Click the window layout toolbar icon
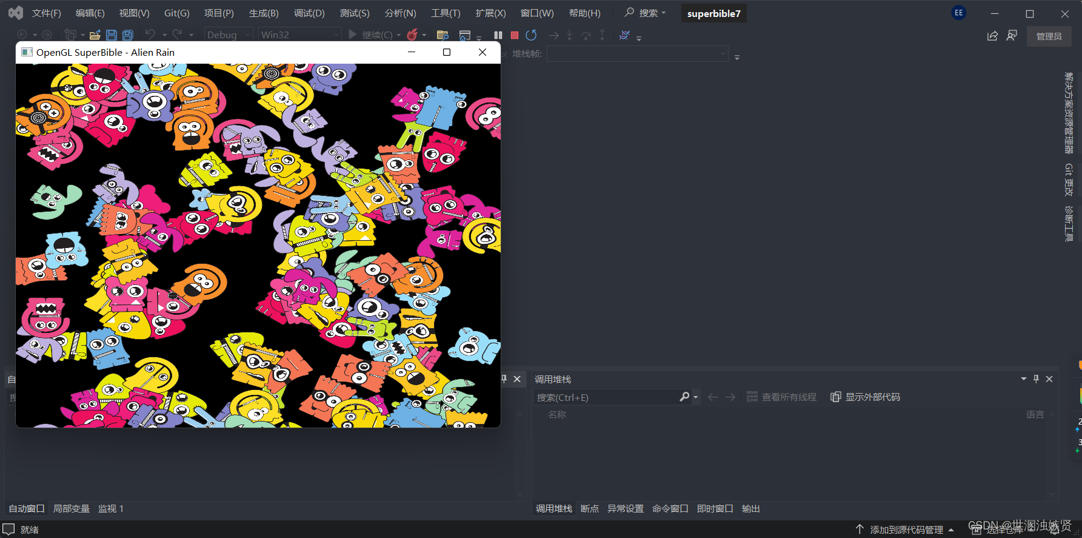Image resolution: width=1082 pixels, height=538 pixels. (x=465, y=35)
